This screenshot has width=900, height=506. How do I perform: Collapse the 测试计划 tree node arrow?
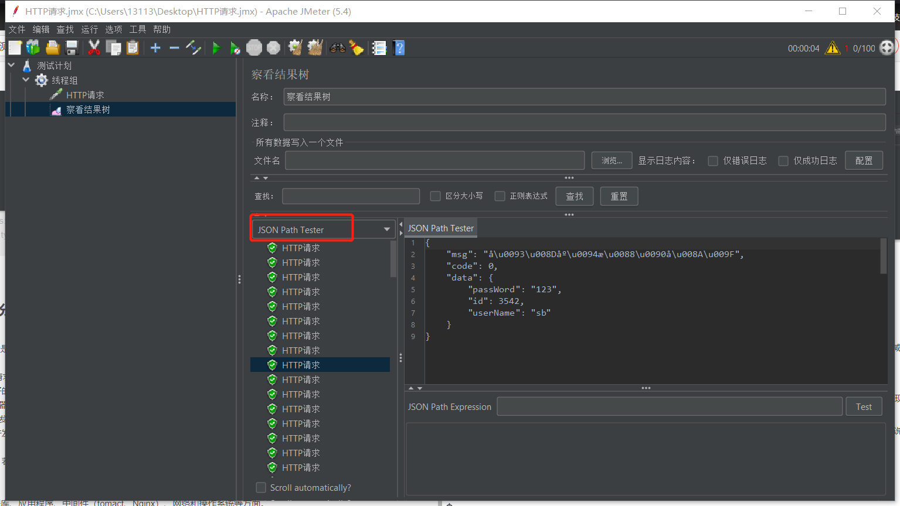tap(11, 65)
